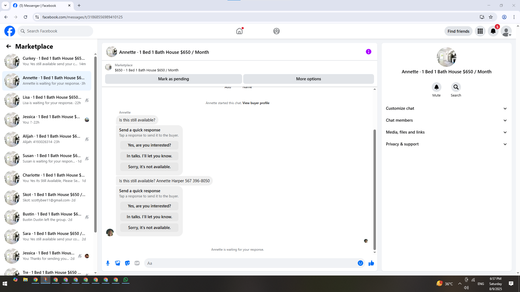This screenshot has width=520, height=292.
Task: Click the voice clip microphone icon
Action: 108,263
